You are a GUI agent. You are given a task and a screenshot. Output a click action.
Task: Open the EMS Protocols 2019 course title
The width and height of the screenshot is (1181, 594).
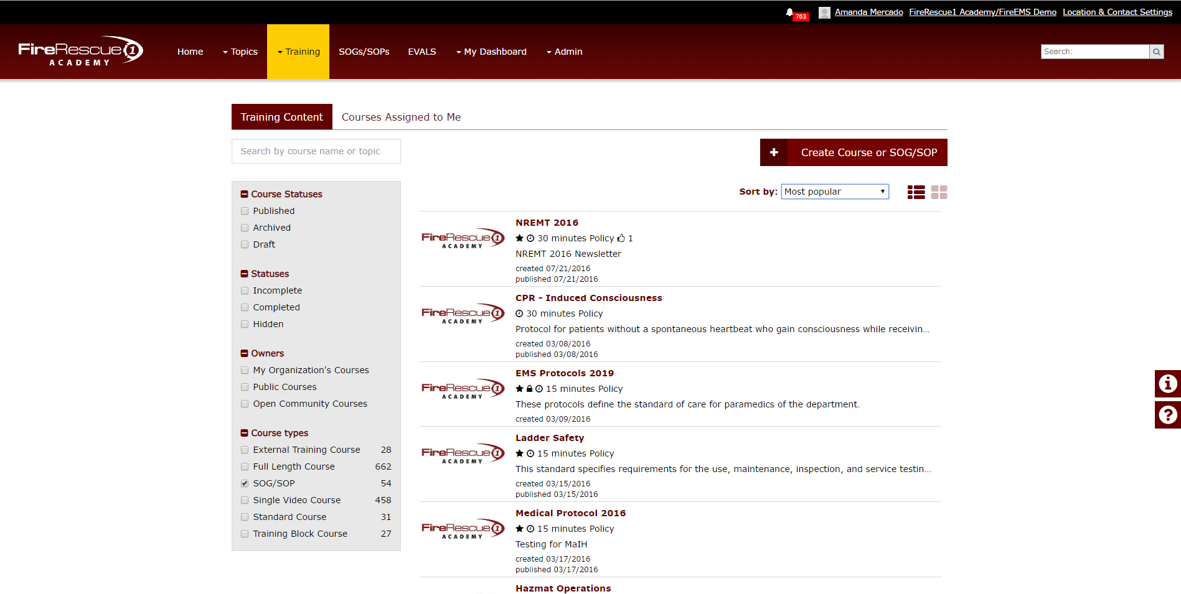pyautogui.click(x=565, y=373)
